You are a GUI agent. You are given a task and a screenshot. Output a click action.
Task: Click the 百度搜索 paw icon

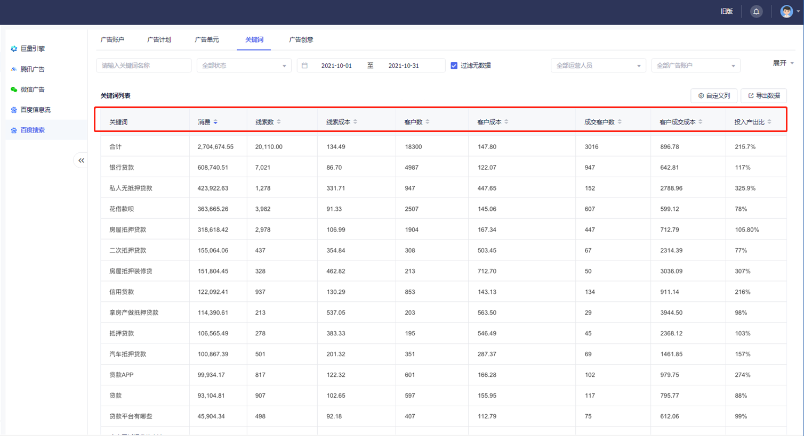pos(14,130)
